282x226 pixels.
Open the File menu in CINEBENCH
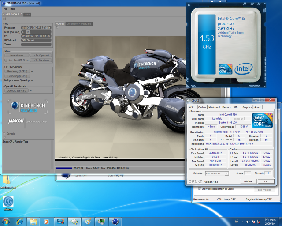click(5, 9)
